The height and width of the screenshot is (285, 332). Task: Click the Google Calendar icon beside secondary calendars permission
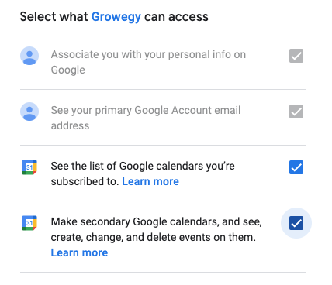point(29,223)
